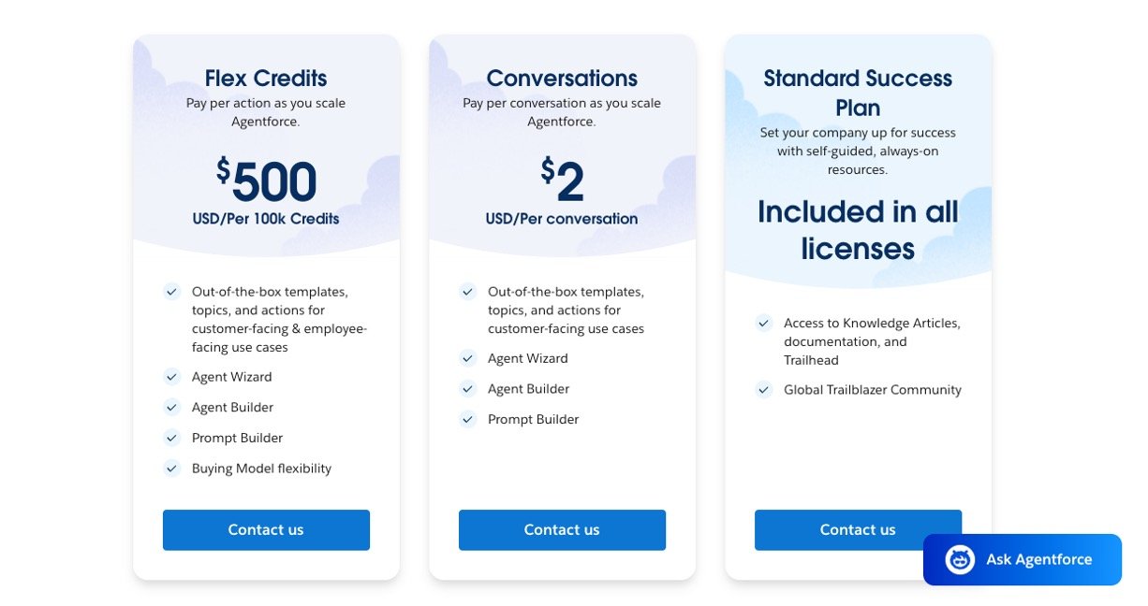This screenshot has width=1148, height=606.
Task: Click checkmark next to Conversations Agent Wizard
Action: pyautogui.click(x=468, y=358)
